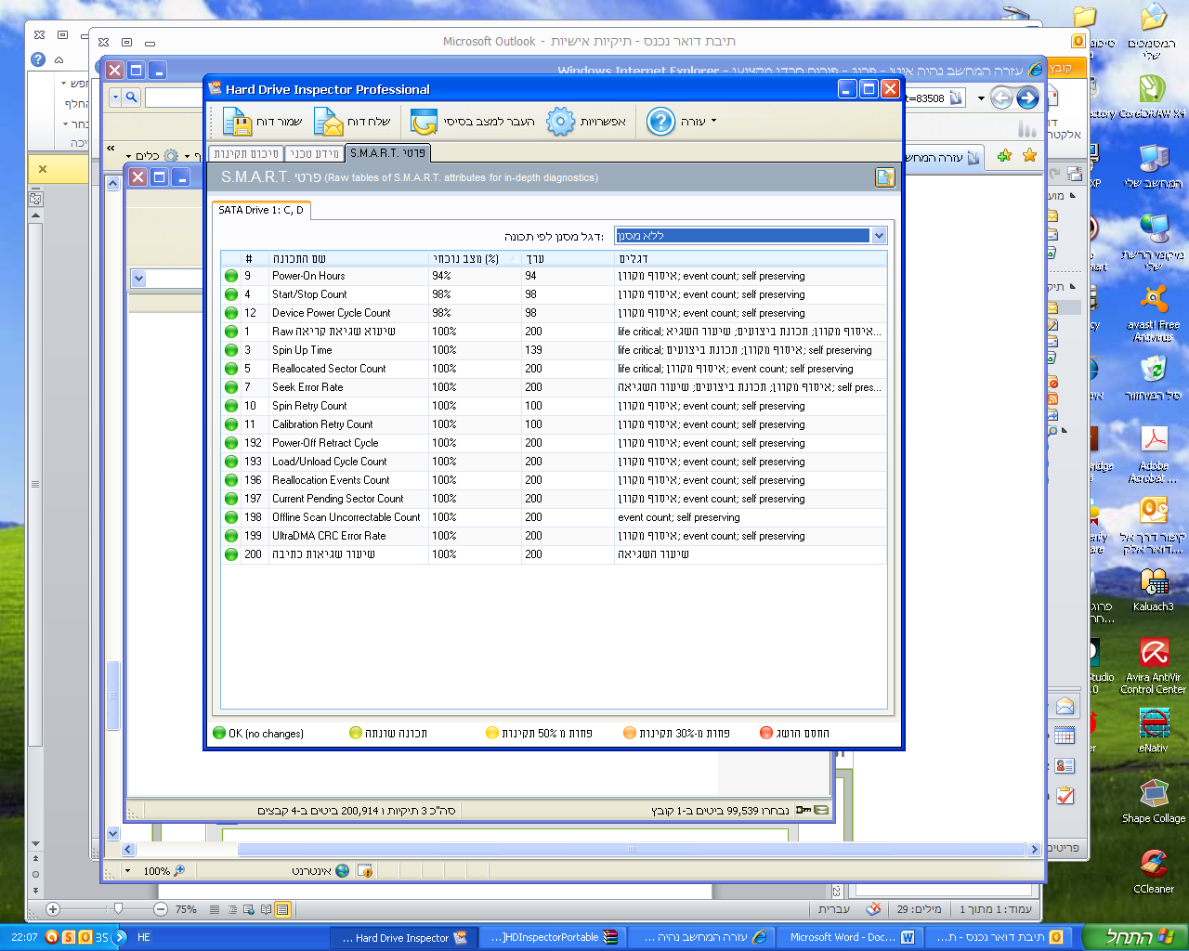Sort by the שם התכונה column header
Image resolution: width=1189 pixels, height=951 pixels.
(x=349, y=259)
